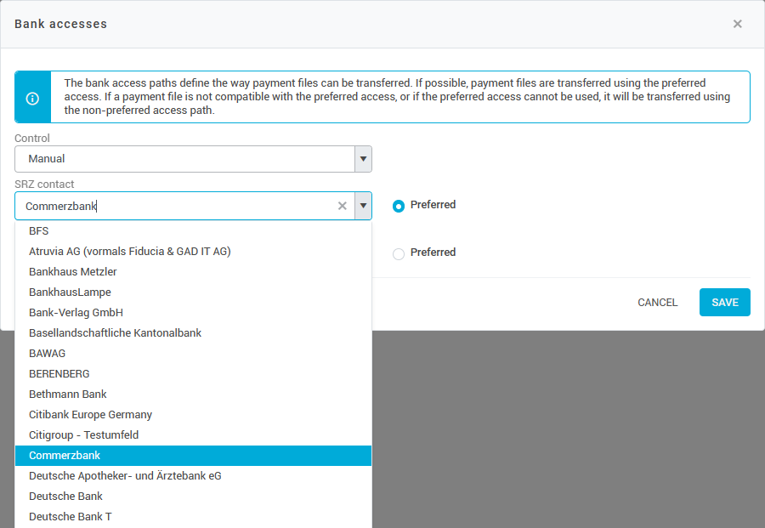This screenshot has width=765, height=528.
Task: Clear the SRZ contact field with X icon
Action: click(343, 206)
